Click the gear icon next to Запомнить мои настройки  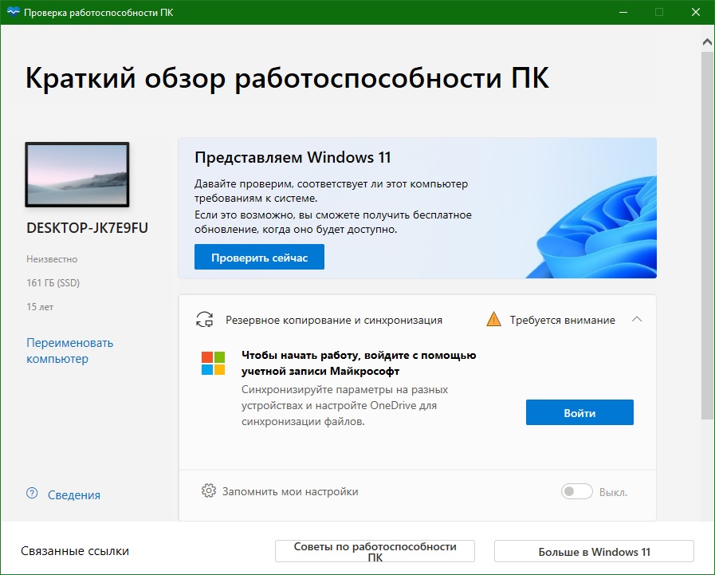point(209,491)
